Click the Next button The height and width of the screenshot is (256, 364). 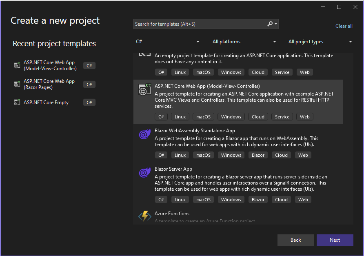335,240
